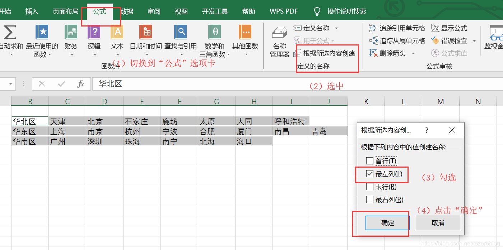
Task: Switch to the 数据 ribbon tab
Action: coord(126,11)
